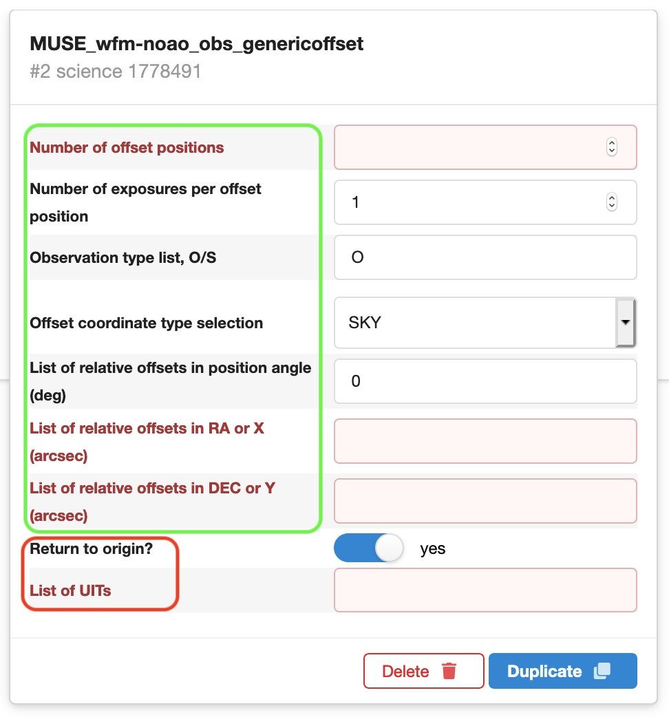669x717 pixels.
Task: Toggle the Return to origin switch
Action: [368, 548]
